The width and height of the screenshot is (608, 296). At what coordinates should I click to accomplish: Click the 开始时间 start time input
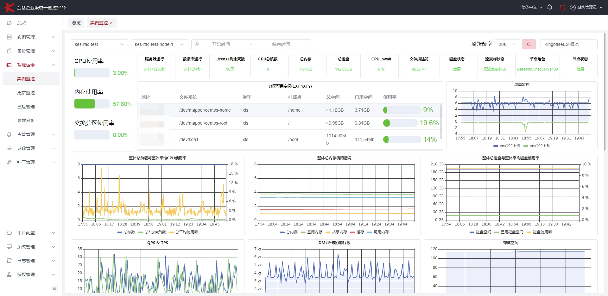click(221, 44)
